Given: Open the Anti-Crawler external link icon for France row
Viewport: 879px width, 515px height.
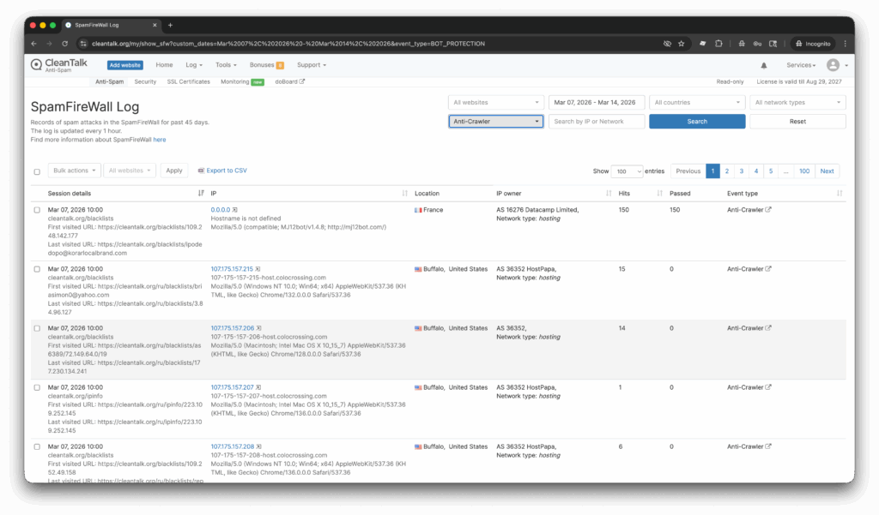Looking at the screenshot, I should click(x=768, y=210).
